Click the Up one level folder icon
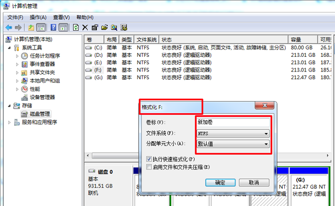Viewport: 335px width, 206px height. 31,28
